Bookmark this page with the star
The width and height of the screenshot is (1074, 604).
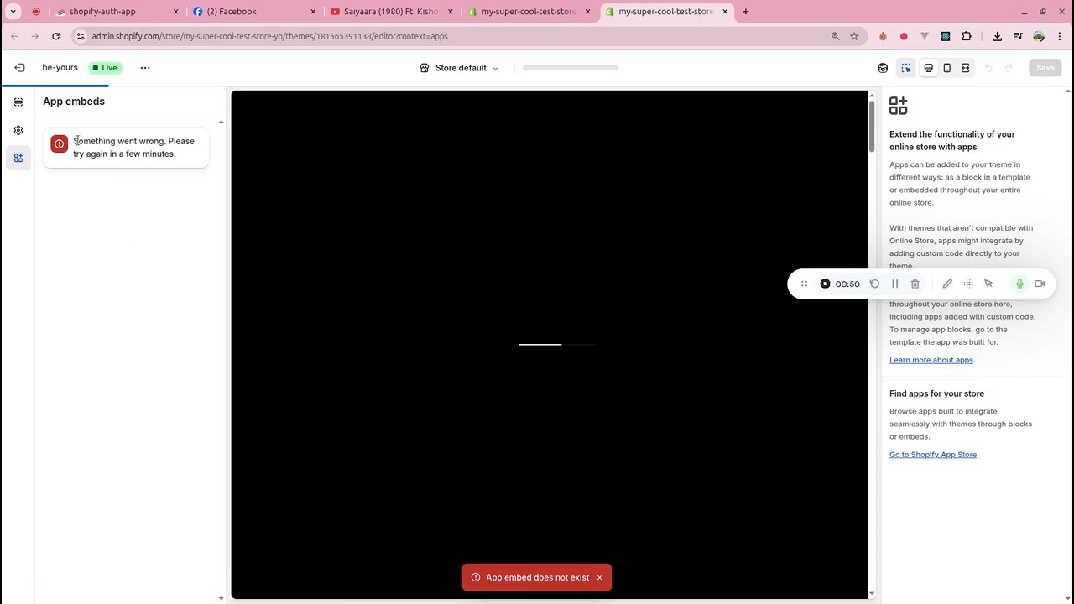pyautogui.click(x=854, y=36)
